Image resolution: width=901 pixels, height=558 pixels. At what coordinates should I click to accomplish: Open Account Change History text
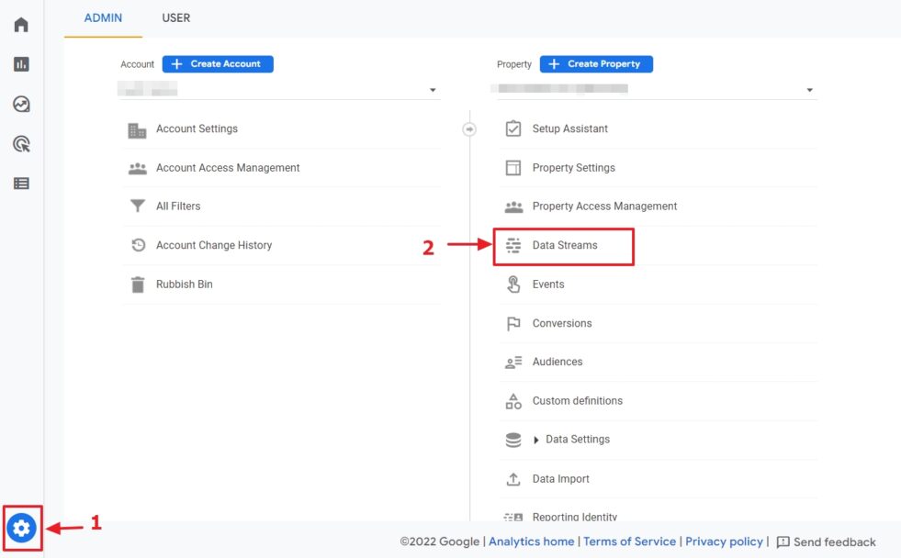pos(214,245)
